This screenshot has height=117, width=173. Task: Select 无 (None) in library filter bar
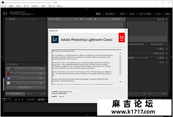95,19
